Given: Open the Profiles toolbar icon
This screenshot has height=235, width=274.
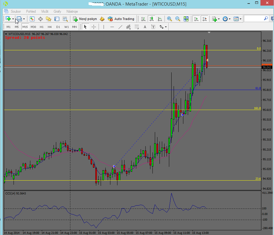Looking at the screenshot, I should [x=19, y=19].
